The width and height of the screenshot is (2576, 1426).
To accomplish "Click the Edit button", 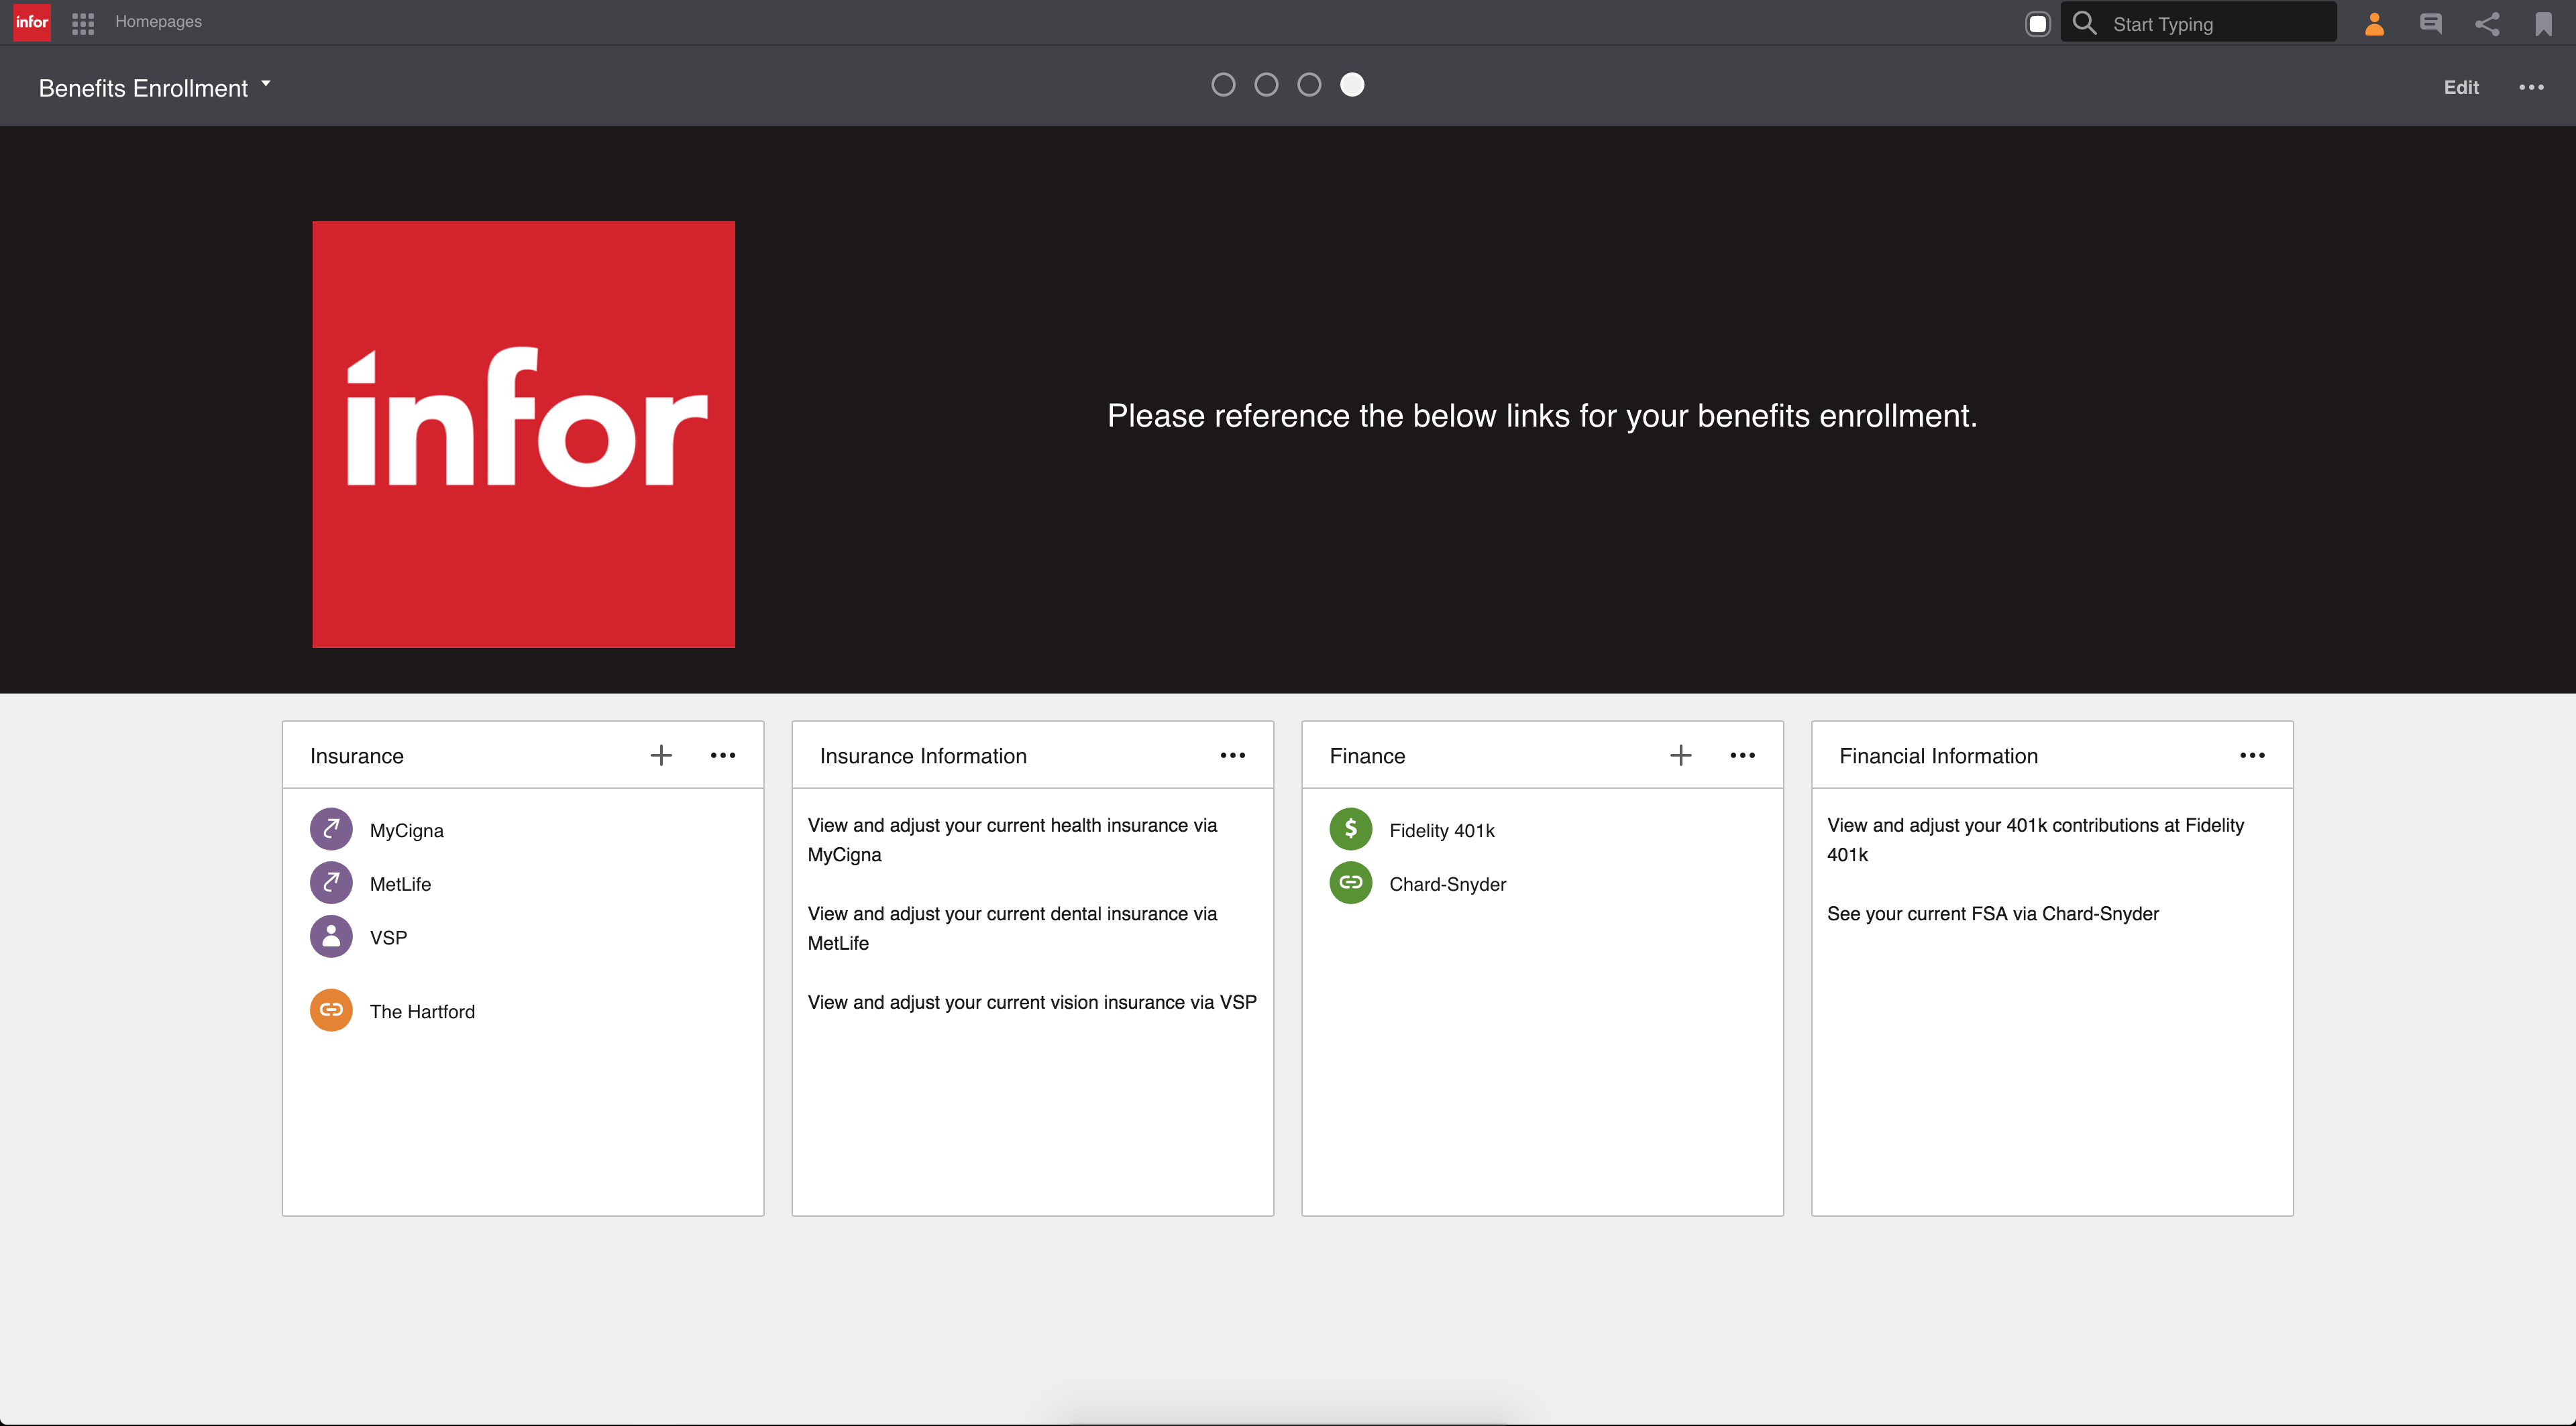I will (x=2461, y=88).
